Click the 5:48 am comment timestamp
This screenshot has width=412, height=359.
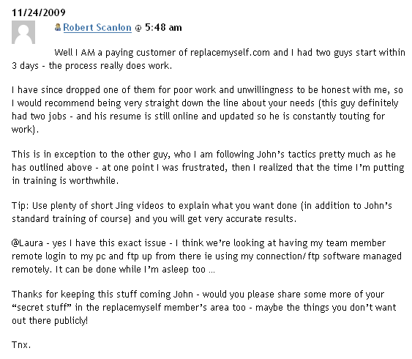coord(163,27)
